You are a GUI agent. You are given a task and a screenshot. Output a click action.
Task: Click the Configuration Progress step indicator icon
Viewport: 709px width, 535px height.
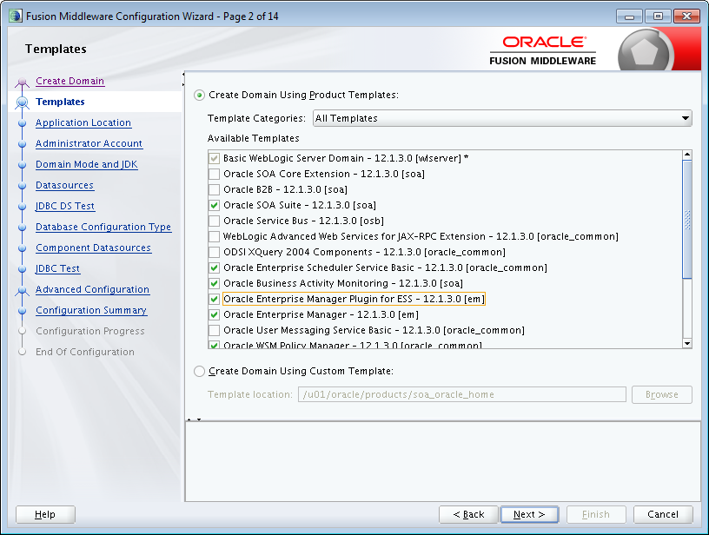[x=23, y=331]
